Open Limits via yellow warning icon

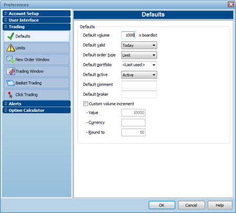(x=10, y=48)
